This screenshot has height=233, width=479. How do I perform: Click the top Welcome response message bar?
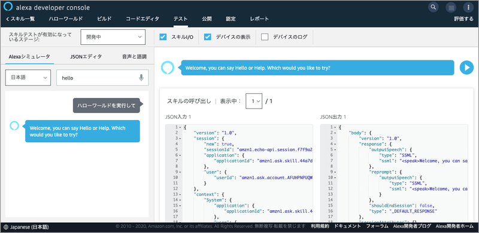tap(317, 68)
